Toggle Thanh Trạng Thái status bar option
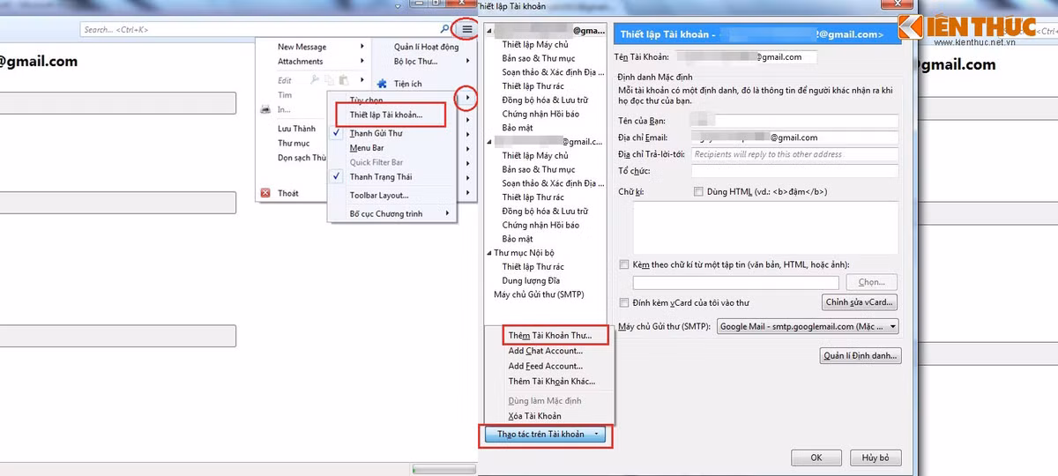This screenshot has width=1058, height=476. (x=380, y=176)
